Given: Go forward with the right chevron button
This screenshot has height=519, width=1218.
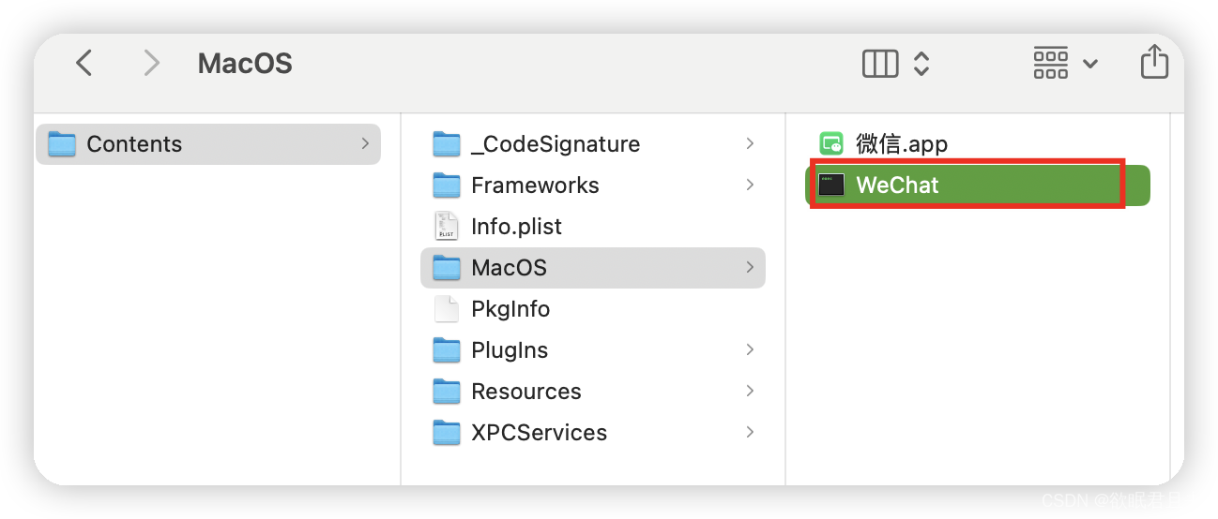Looking at the screenshot, I should coord(151,63).
